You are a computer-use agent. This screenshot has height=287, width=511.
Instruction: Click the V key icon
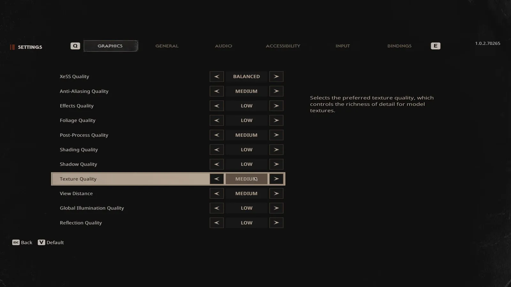point(42,242)
